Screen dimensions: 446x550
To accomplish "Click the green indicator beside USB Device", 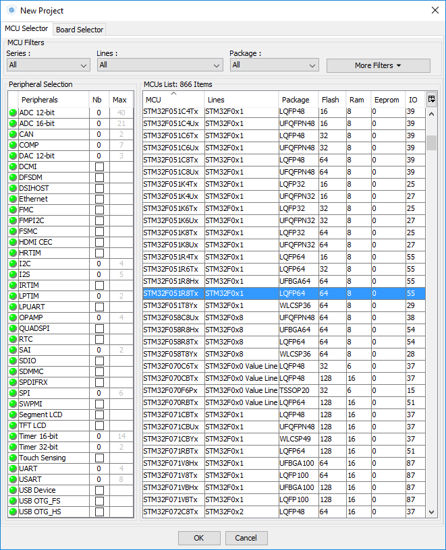I will pos(13,491).
